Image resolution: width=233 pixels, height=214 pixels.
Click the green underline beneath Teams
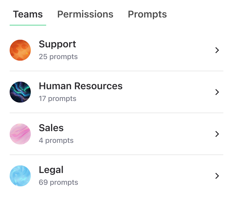coord(28,25)
